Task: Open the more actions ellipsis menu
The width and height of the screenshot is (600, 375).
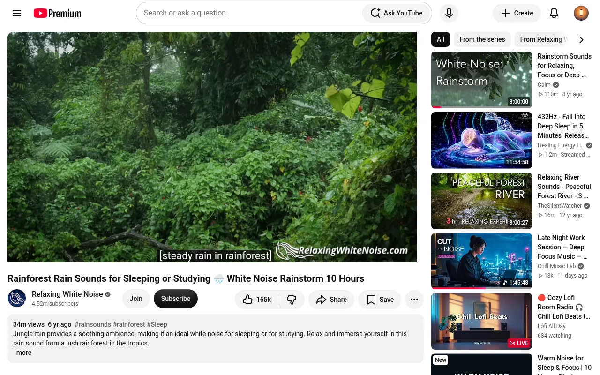Action: pos(414,300)
